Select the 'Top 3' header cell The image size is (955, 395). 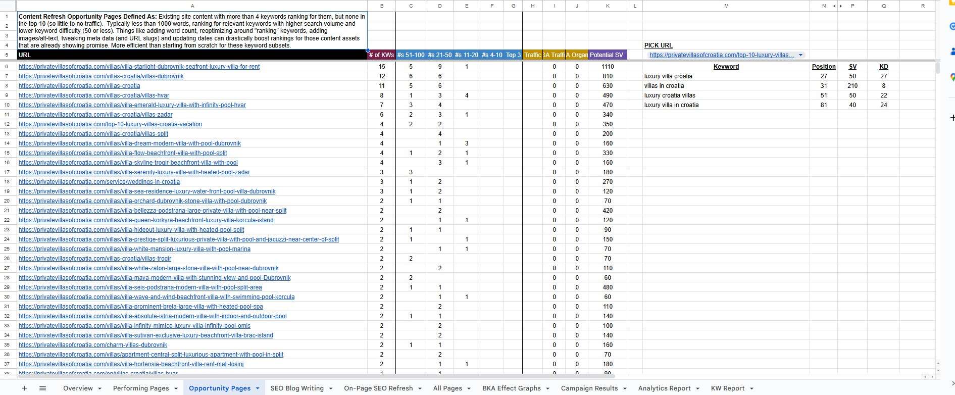click(x=513, y=55)
